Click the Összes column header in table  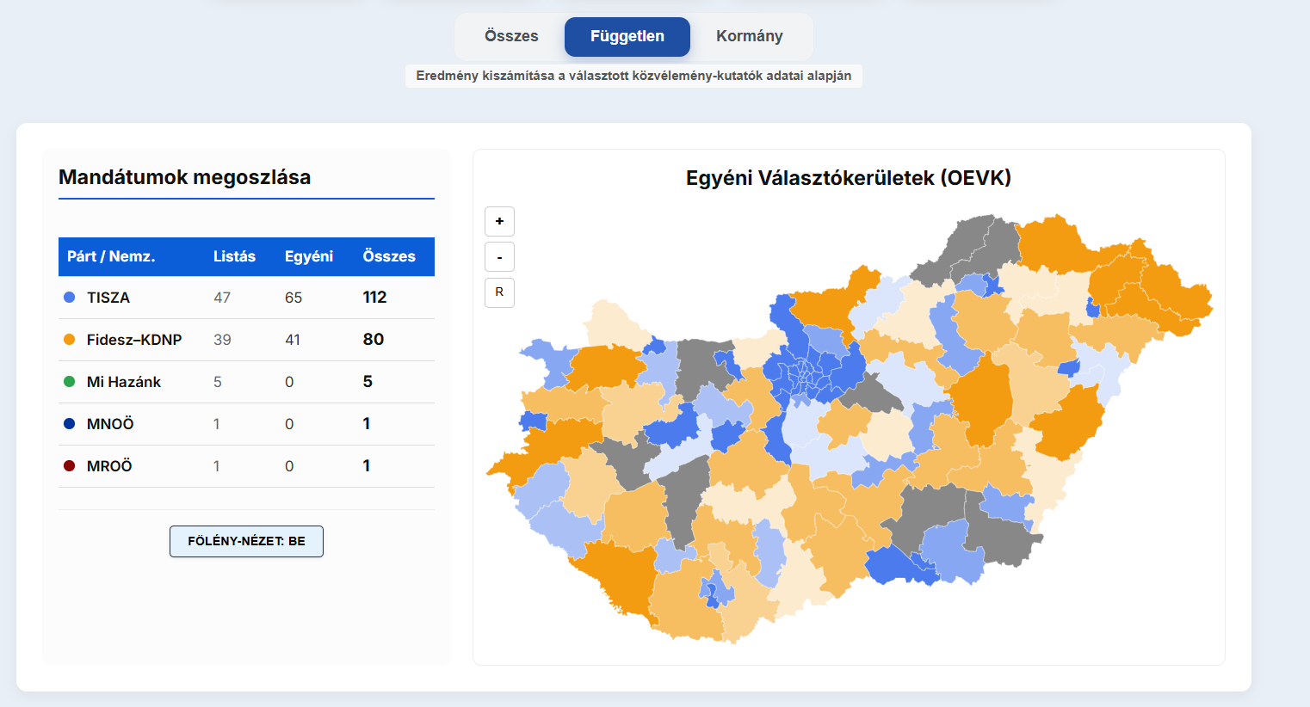389,256
